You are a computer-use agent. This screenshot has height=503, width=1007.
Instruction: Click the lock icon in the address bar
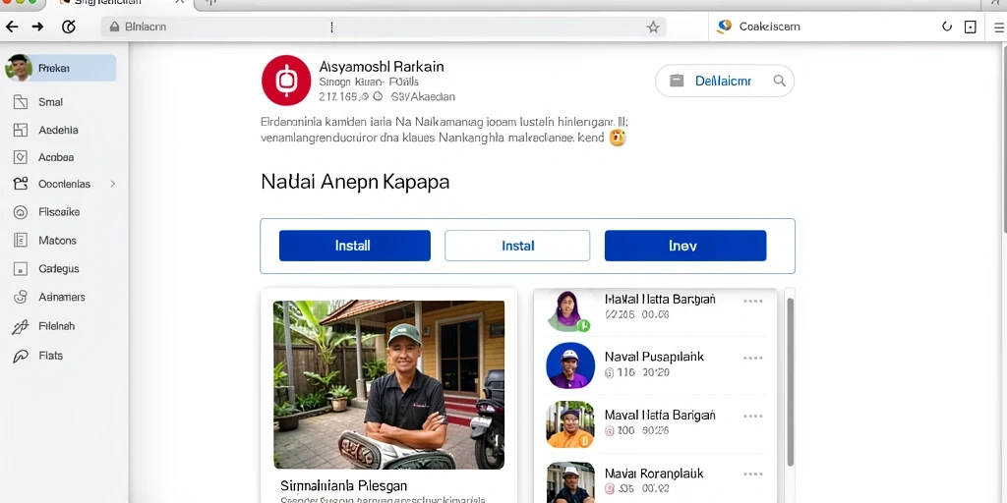point(114,27)
